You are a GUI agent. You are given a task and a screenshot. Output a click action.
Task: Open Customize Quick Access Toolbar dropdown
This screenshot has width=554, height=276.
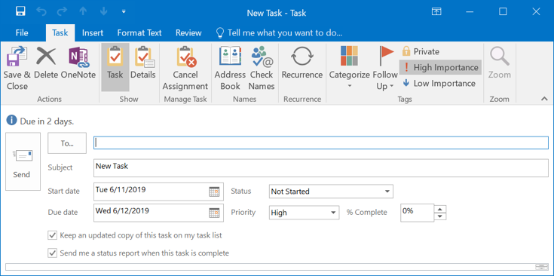click(124, 11)
